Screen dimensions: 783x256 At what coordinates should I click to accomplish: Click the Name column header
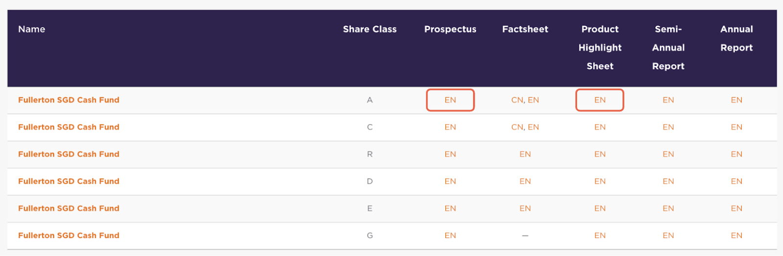(32, 29)
